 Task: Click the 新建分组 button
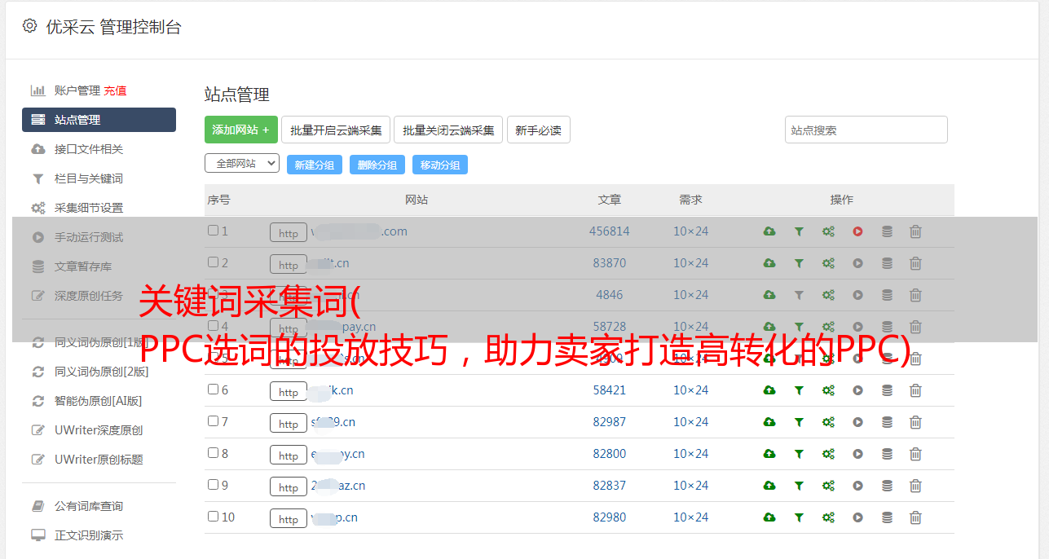coord(314,165)
